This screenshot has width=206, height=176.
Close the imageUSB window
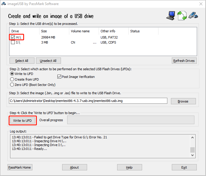[x=201, y=4]
